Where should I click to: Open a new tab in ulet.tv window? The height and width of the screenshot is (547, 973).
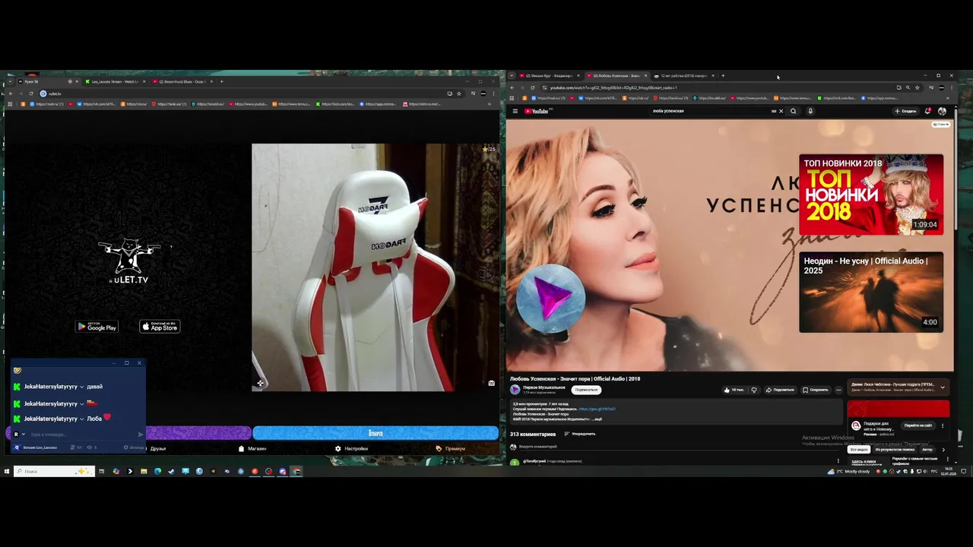click(x=221, y=81)
